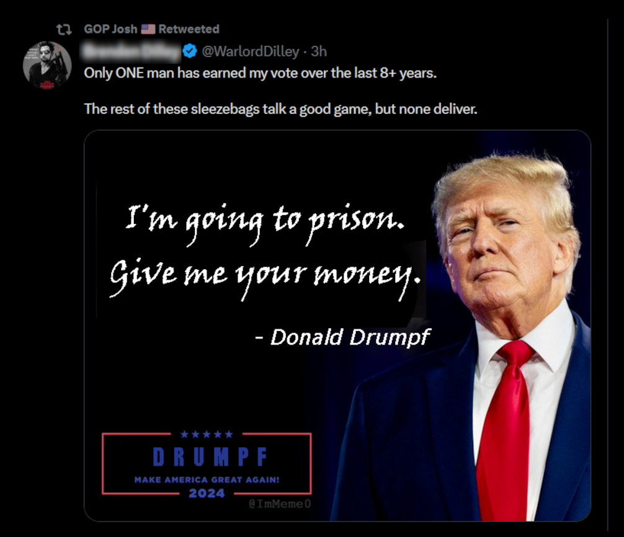Click the blurred author display name
This screenshot has height=537, width=624.
tap(131, 51)
